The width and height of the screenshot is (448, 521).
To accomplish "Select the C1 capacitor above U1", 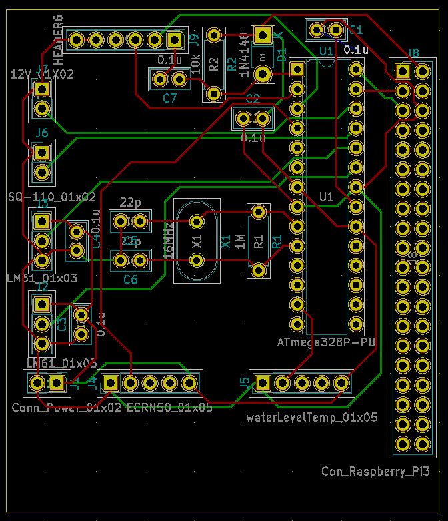I will pyautogui.click(x=326, y=30).
